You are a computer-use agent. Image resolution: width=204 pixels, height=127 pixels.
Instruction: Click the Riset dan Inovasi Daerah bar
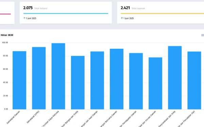point(155,83)
